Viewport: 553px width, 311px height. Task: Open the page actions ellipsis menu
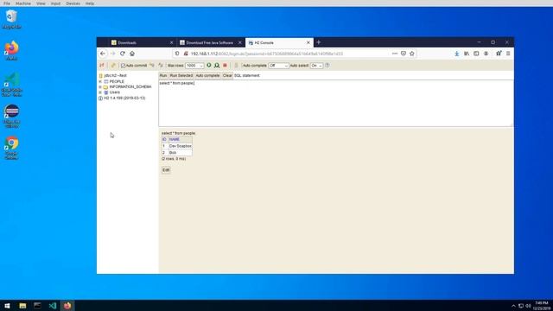(x=395, y=54)
